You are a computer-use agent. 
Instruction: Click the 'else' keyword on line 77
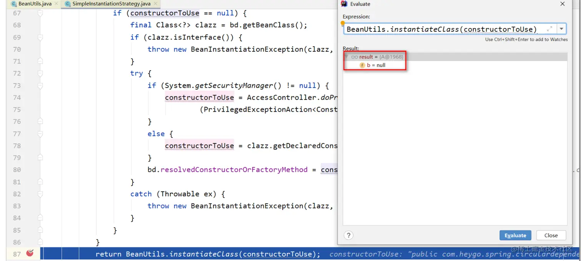pyautogui.click(x=156, y=134)
